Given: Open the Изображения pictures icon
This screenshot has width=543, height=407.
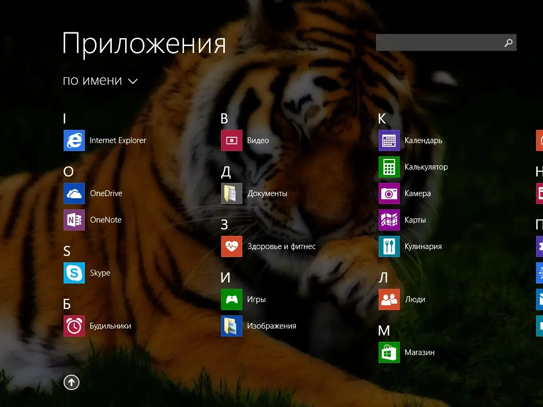Looking at the screenshot, I should [x=232, y=326].
